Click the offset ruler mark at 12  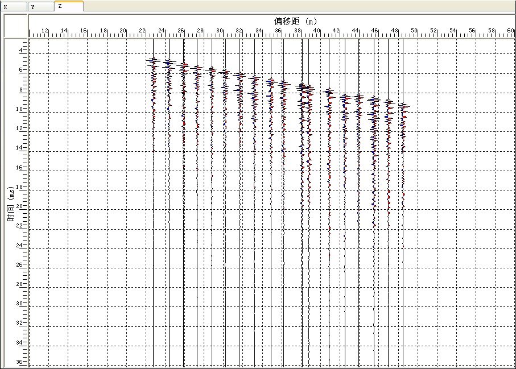45,31
